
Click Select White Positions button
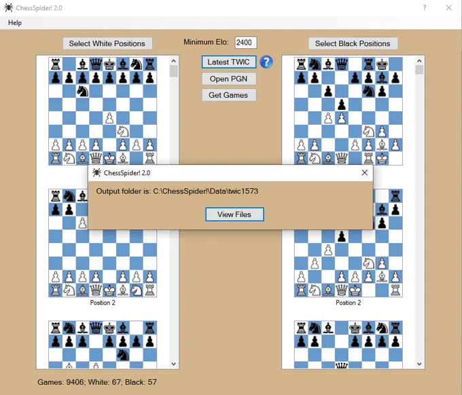[x=107, y=43]
